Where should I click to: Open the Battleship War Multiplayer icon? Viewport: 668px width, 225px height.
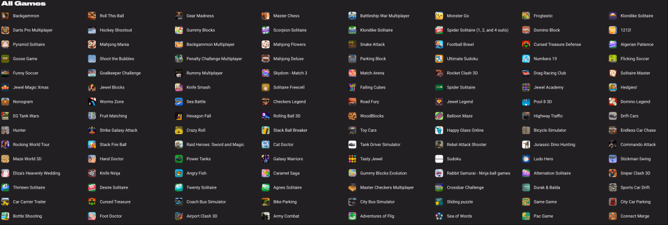click(353, 16)
